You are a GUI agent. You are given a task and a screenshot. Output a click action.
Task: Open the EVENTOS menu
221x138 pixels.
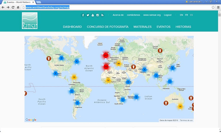coord(163,27)
